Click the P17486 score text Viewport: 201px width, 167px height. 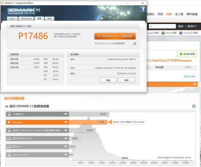point(33,36)
